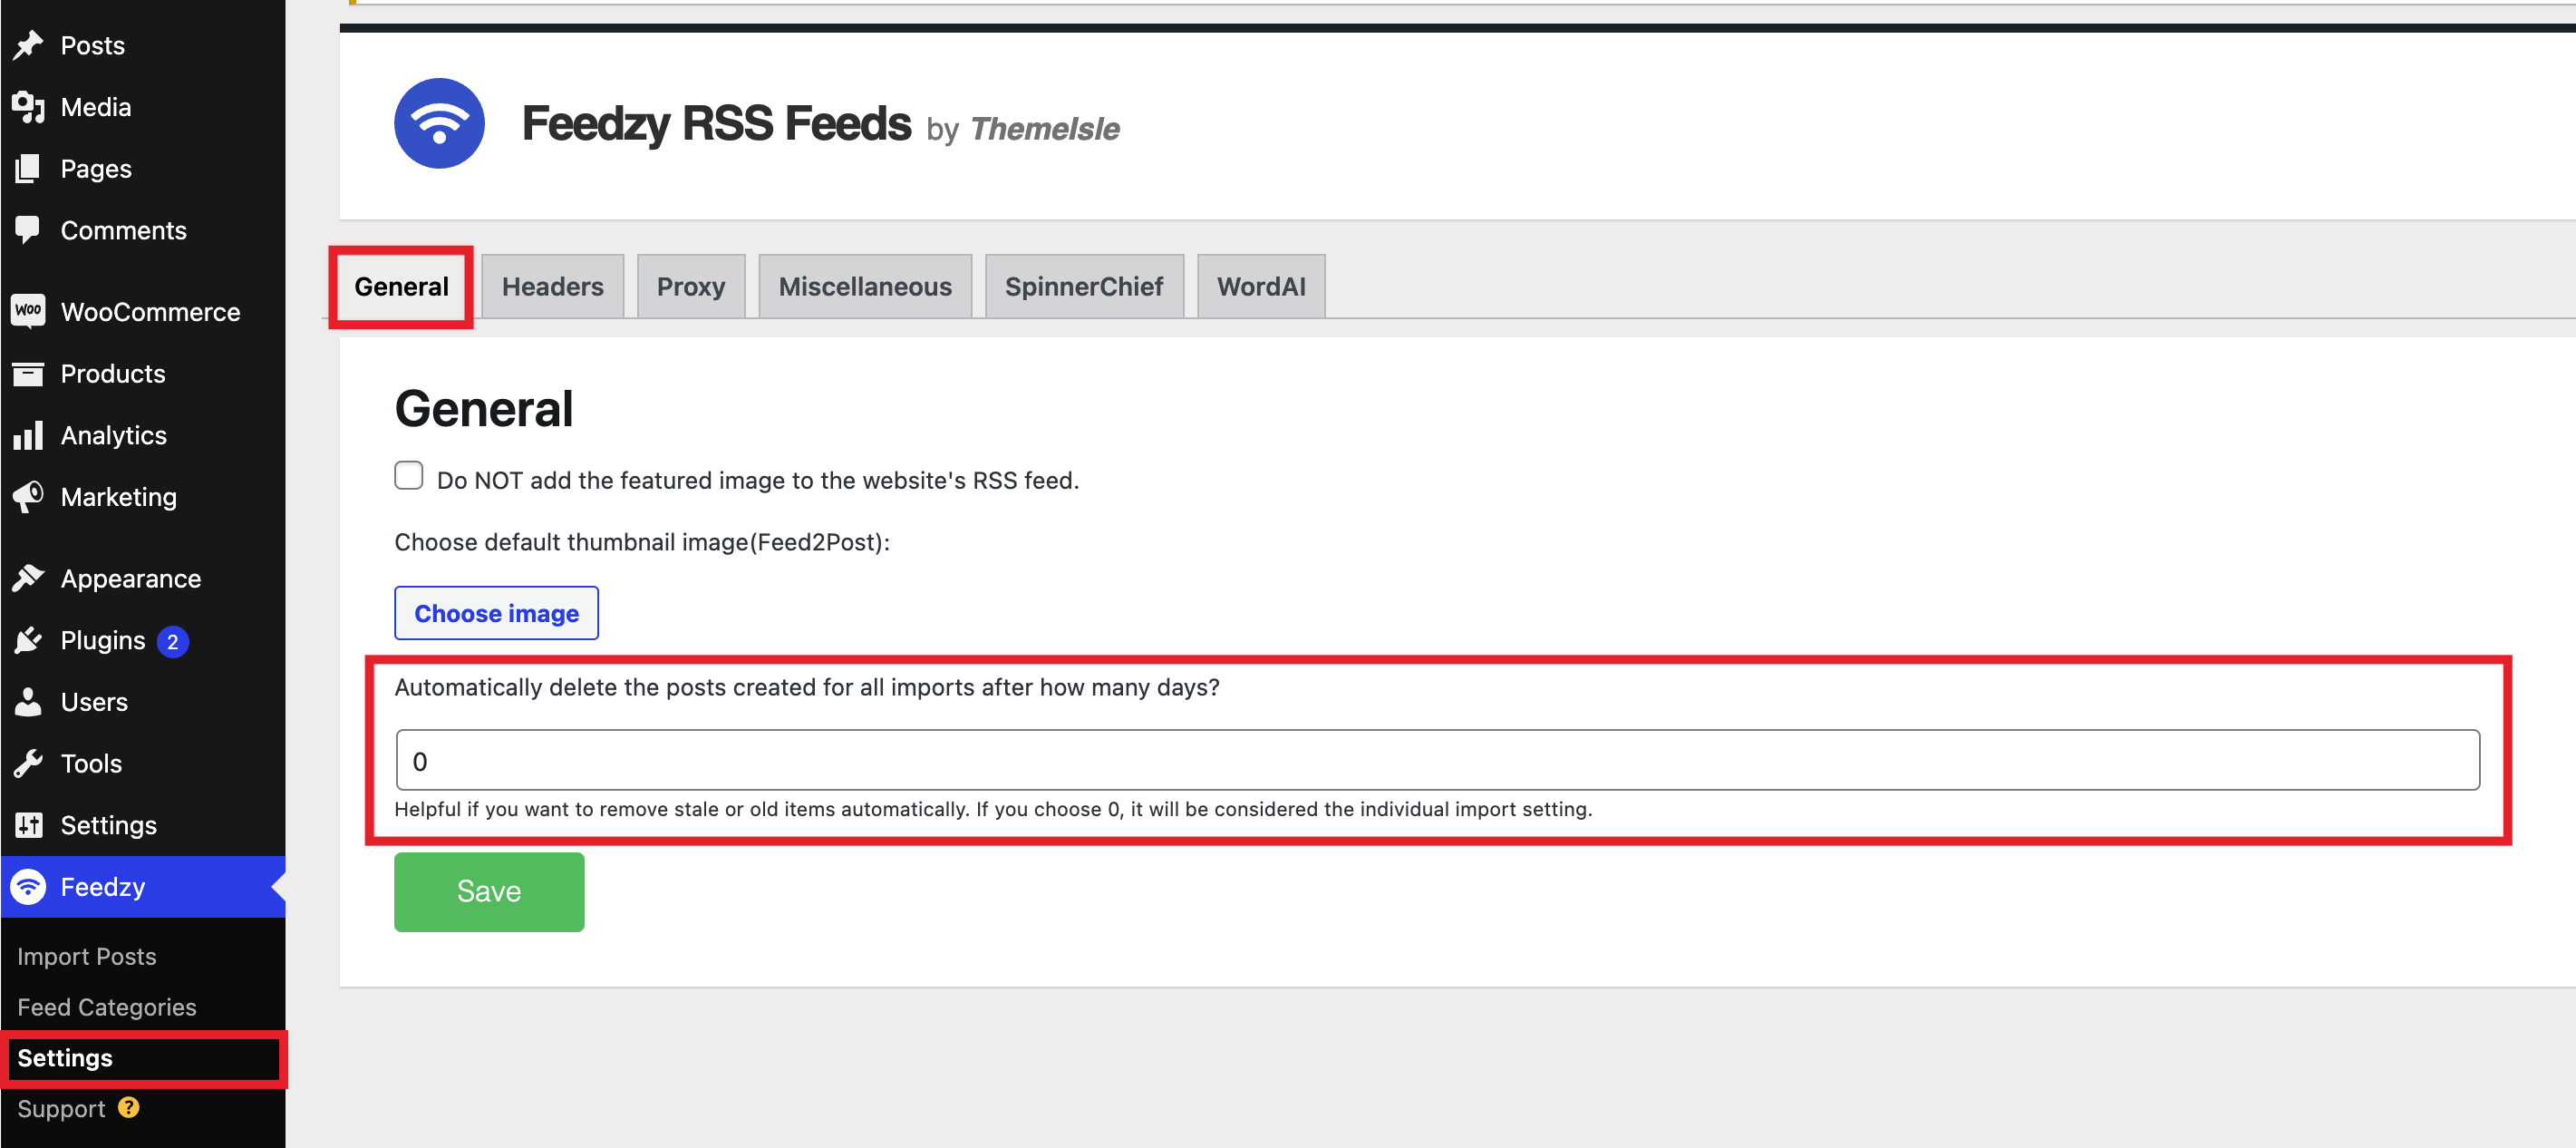Click the Pages icon in sidebar
Viewport: 2576px width, 1148px height.
click(x=28, y=168)
